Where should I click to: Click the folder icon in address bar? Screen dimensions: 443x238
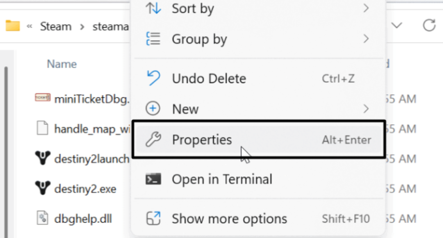[12, 26]
